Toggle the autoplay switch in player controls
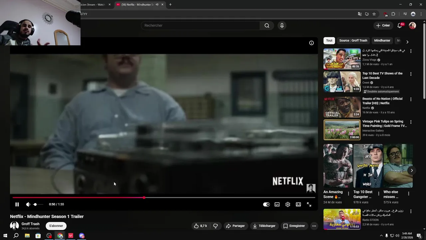 (266, 204)
